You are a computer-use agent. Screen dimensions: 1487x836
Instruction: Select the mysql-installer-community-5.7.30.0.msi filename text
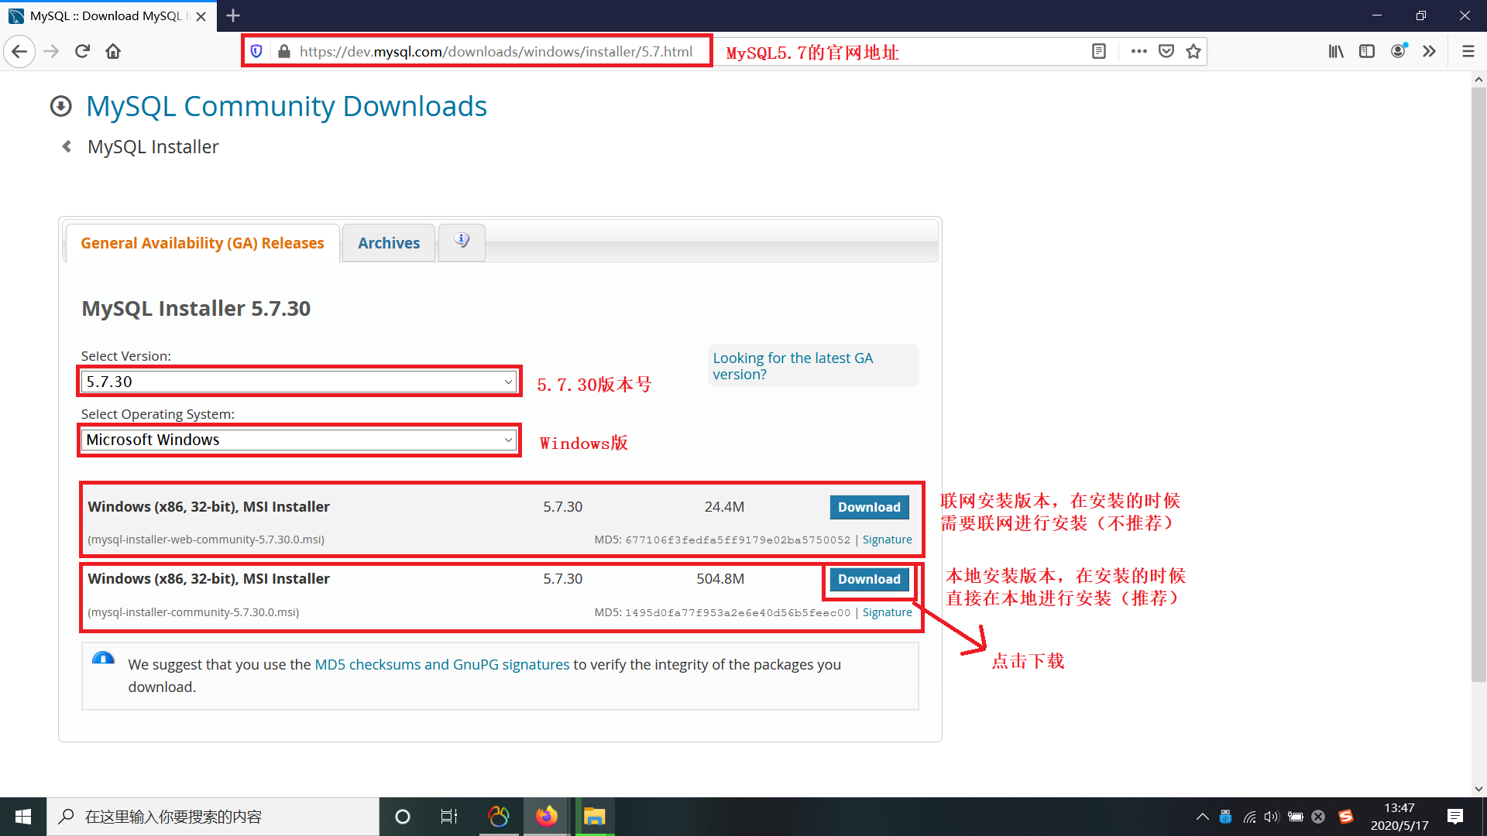tap(194, 612)
